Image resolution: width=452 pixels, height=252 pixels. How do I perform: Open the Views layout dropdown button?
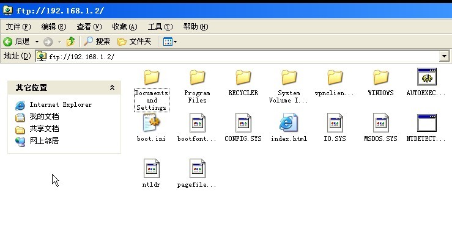(x=170, y=41)
